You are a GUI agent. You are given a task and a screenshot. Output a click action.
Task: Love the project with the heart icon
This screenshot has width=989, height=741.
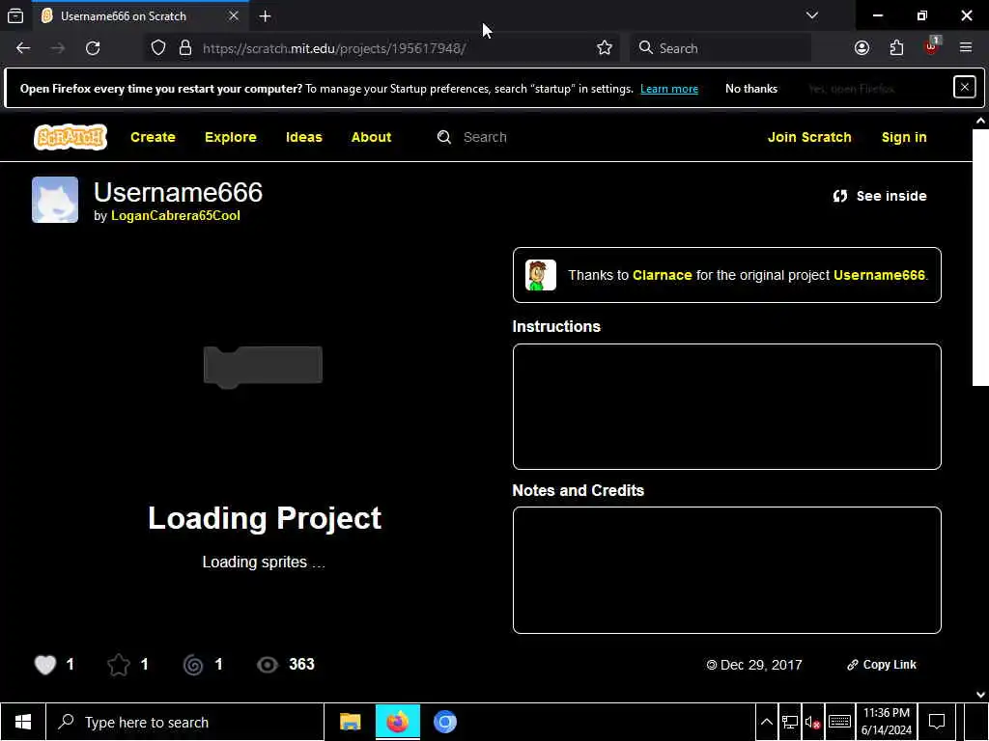click(45, 664)
